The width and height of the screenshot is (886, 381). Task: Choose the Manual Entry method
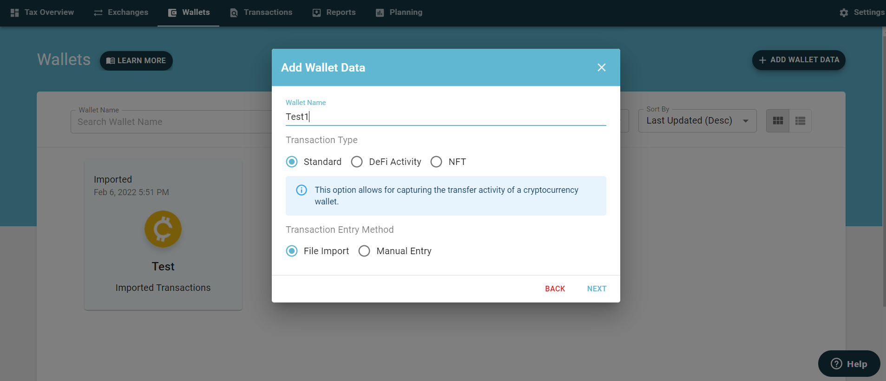click(364, 251)
